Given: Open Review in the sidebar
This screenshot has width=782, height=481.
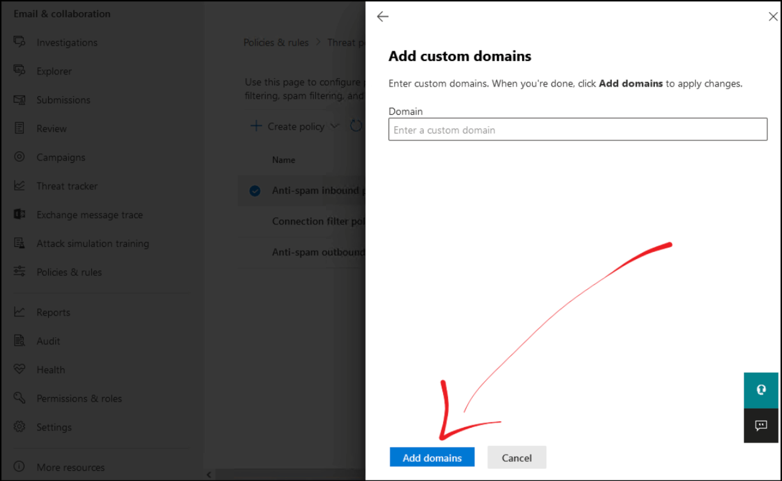Looking at the screenshot, I should coord(51,129).
